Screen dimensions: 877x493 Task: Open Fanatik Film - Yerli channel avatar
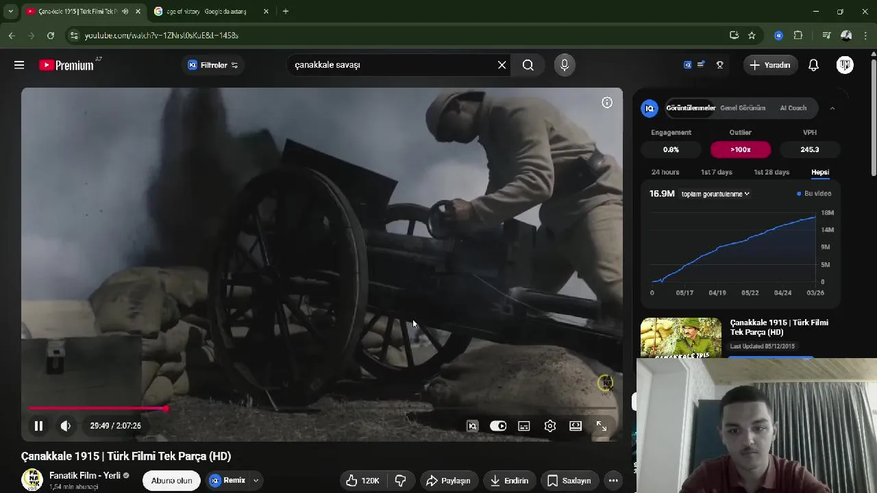click(32, 480)
